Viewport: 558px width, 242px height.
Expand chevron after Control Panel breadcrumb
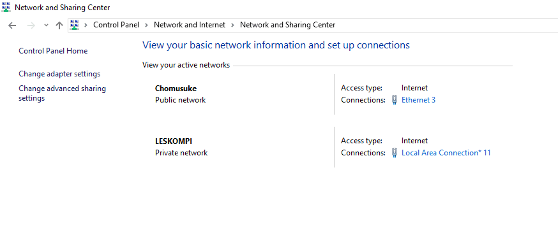146,25
